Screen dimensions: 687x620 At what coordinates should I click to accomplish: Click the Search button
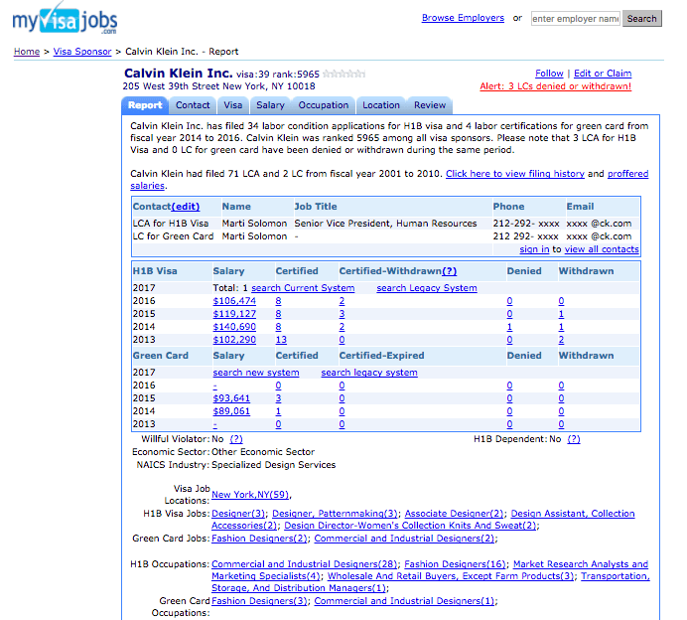pos(642,19)
